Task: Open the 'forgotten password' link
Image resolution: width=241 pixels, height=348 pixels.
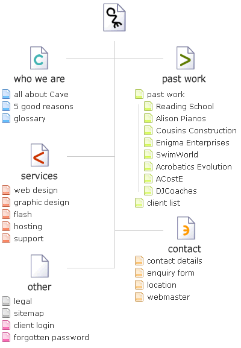Action: pyautogui.click(x=51, y=337)
